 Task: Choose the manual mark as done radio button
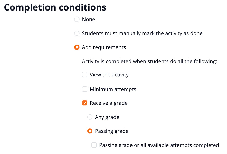pos(77,33)
